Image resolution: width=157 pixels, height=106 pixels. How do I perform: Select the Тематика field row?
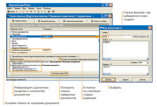click(x=54, y=34)
